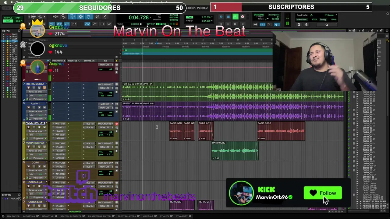Stop playback with the transport stop button

[228, 17]
